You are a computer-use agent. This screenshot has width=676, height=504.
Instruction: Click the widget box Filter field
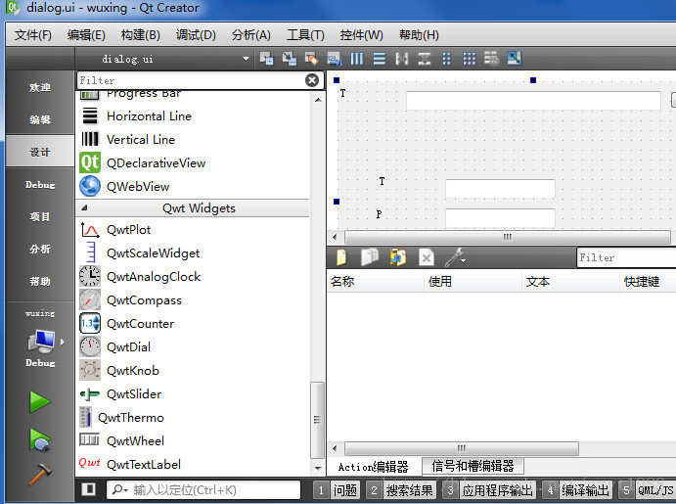coord(191,80)
